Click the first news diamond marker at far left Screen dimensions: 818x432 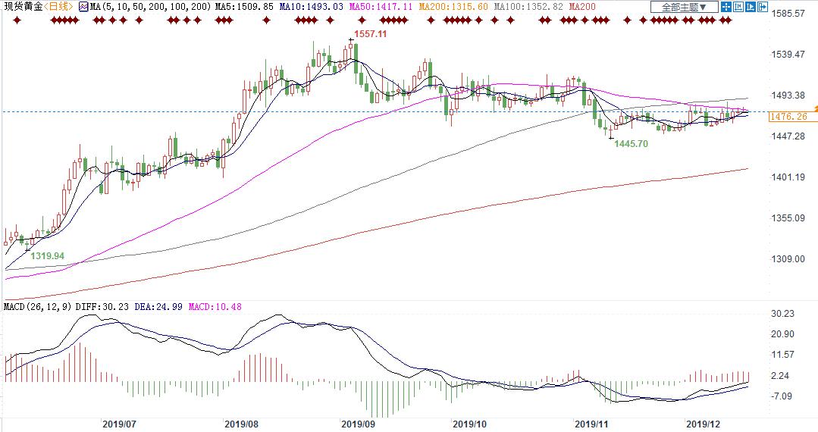16,20
